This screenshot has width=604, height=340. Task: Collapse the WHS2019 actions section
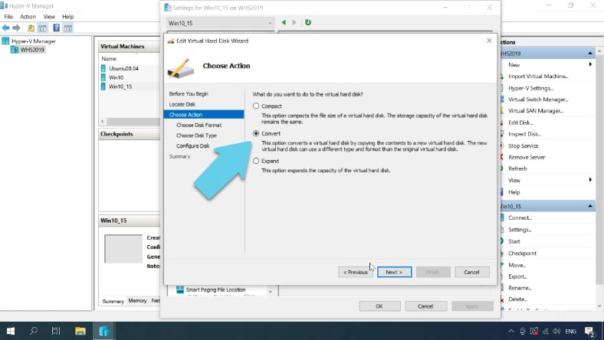pyautogui.click(x=589, y=53)
